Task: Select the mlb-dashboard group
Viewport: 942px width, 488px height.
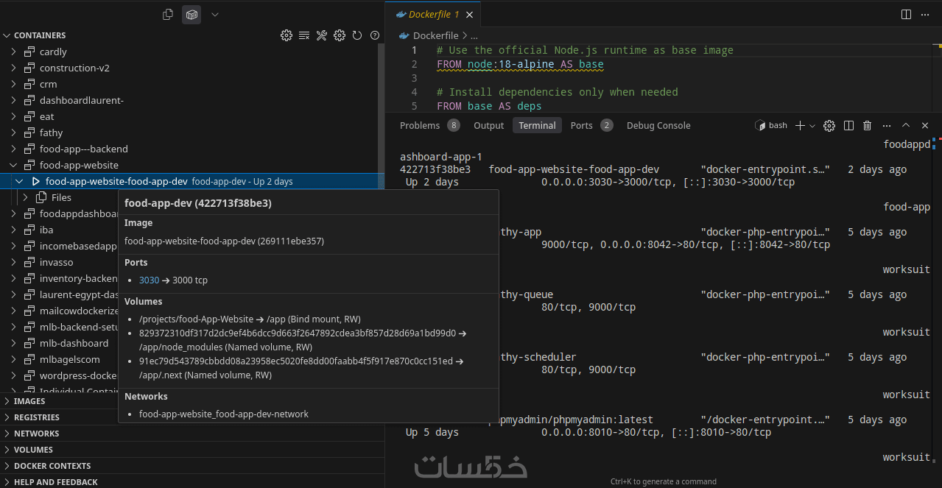Action: click(x=74, y=343)
